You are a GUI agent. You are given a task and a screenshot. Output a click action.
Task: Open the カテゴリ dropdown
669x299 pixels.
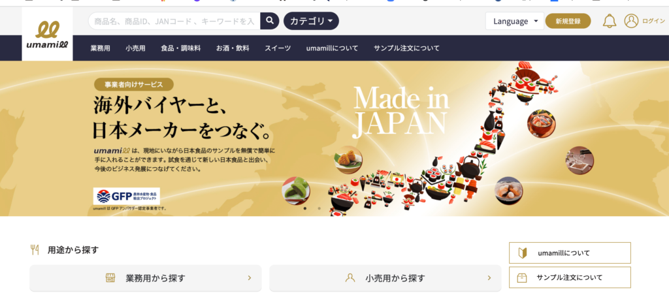311,21
